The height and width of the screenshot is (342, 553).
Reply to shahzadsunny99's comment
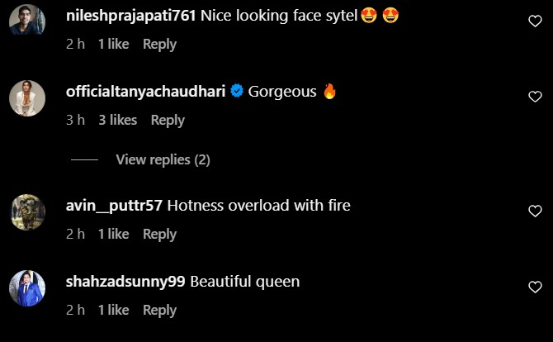[x=159, y=310]
